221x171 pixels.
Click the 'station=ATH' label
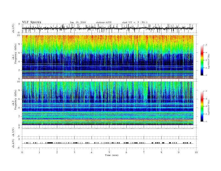104,22
